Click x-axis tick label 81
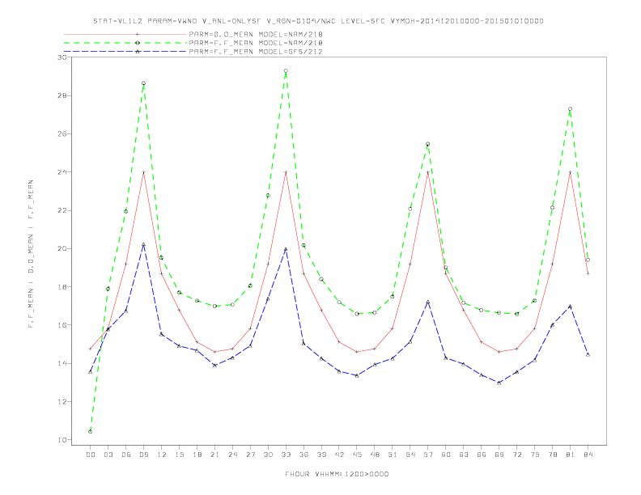 click(x=570, y=455)
